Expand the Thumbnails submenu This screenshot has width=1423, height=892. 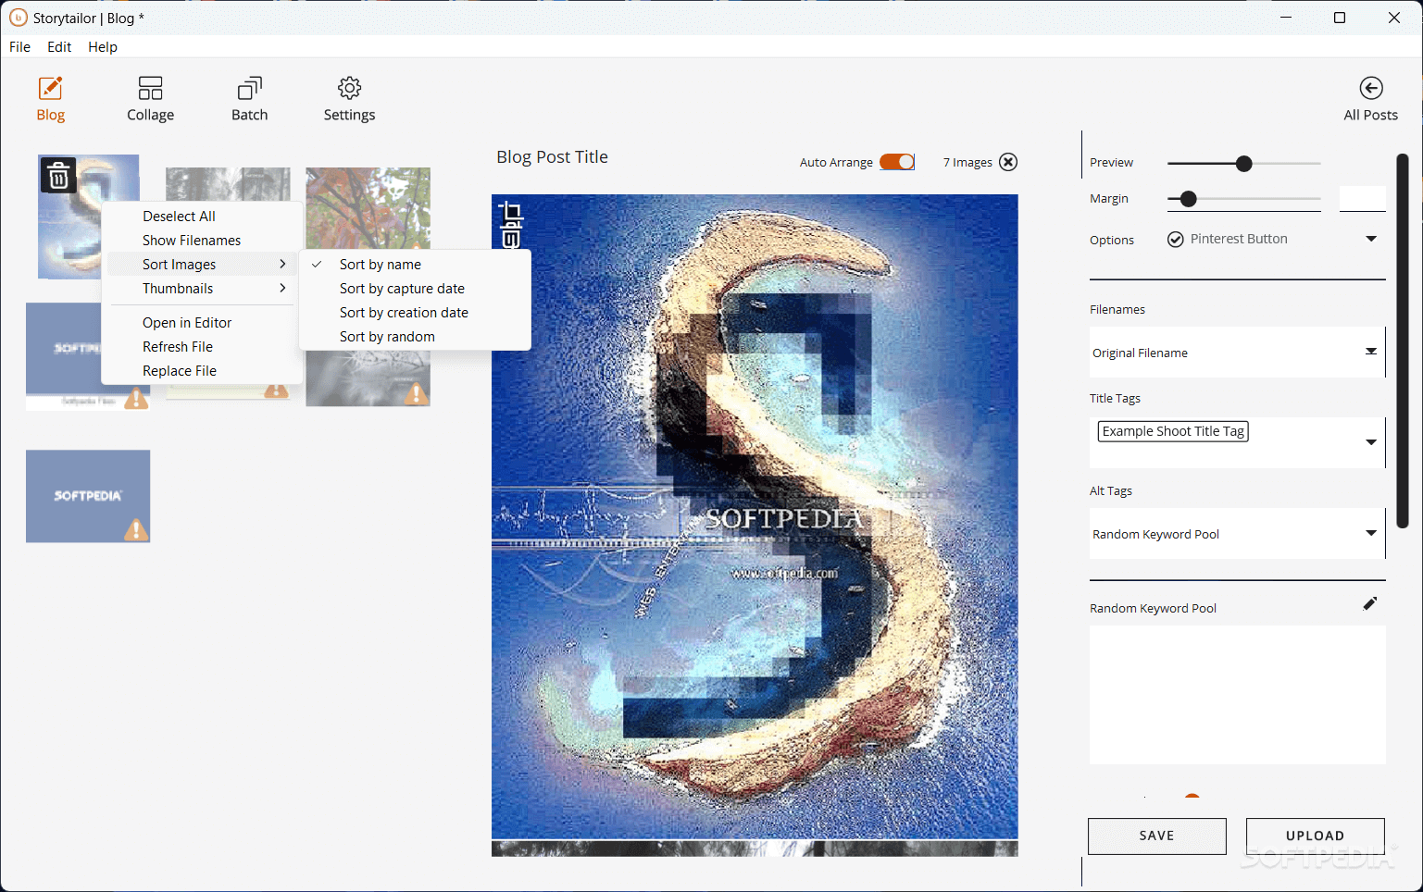click(203, 289)
